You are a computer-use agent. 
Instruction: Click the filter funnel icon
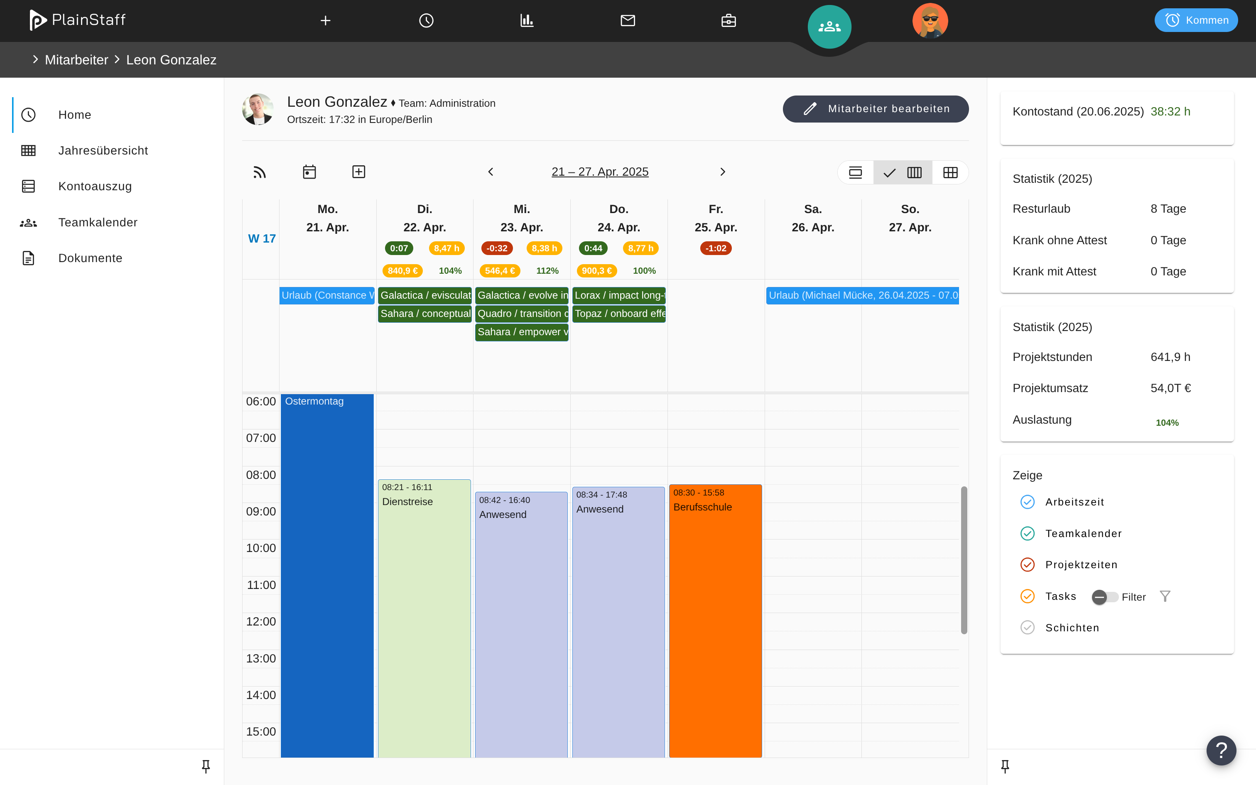pyautogui.click(x=1165, y=596)
